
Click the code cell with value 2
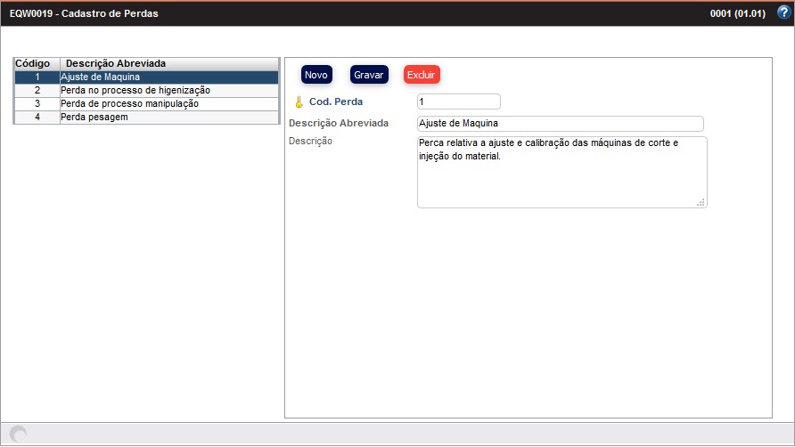click(37, 91)
